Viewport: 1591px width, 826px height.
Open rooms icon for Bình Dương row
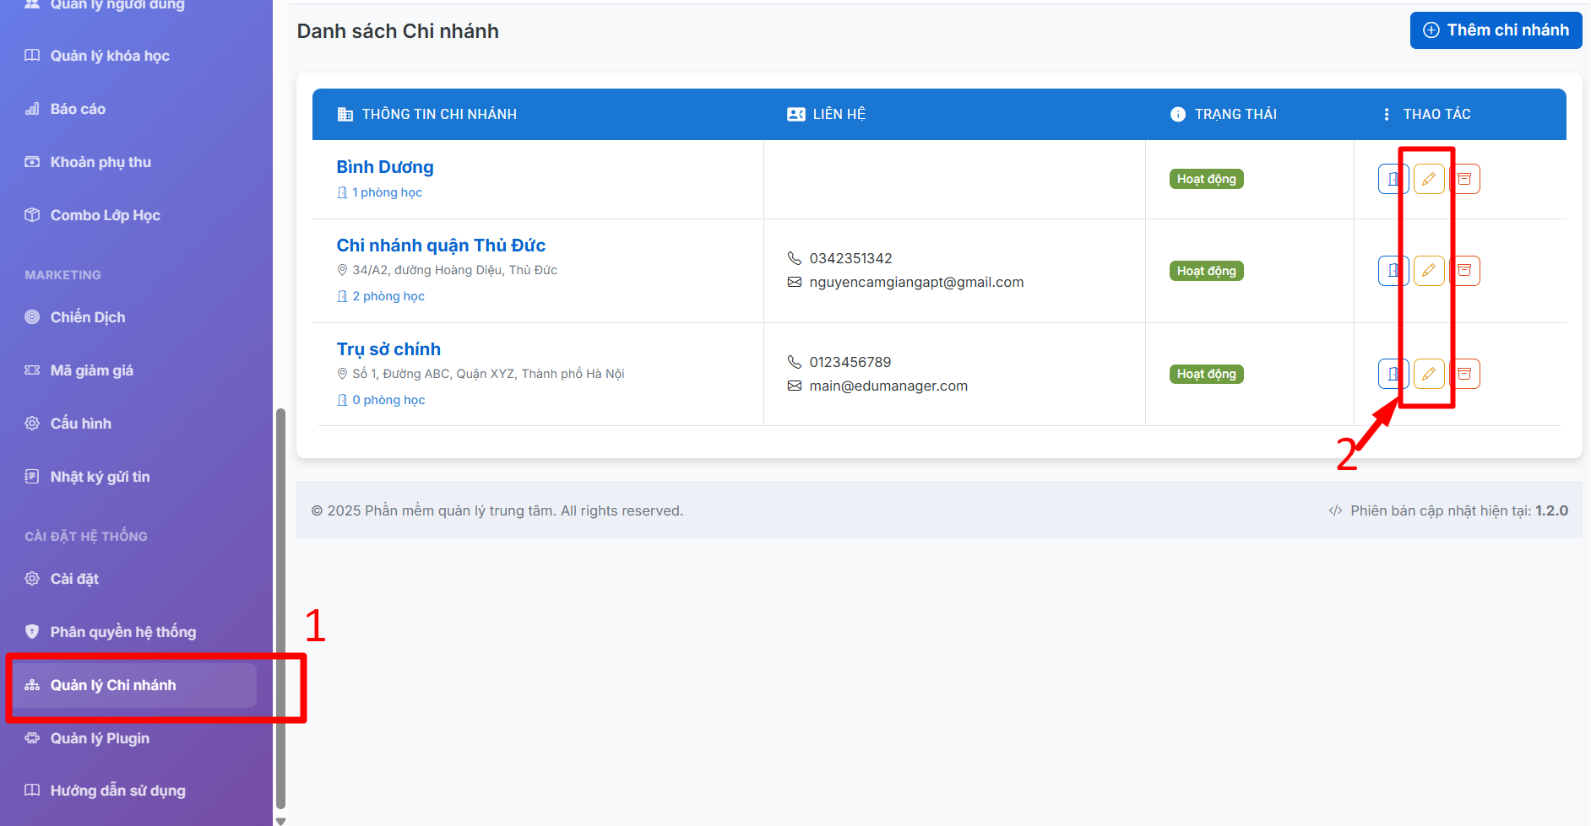(1393, 179)
